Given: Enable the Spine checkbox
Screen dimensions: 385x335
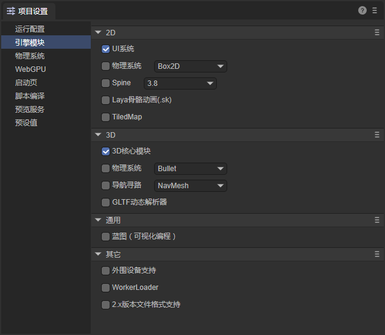Looking at the screenshot, I should pyautogui.click(x=106, y=83).
